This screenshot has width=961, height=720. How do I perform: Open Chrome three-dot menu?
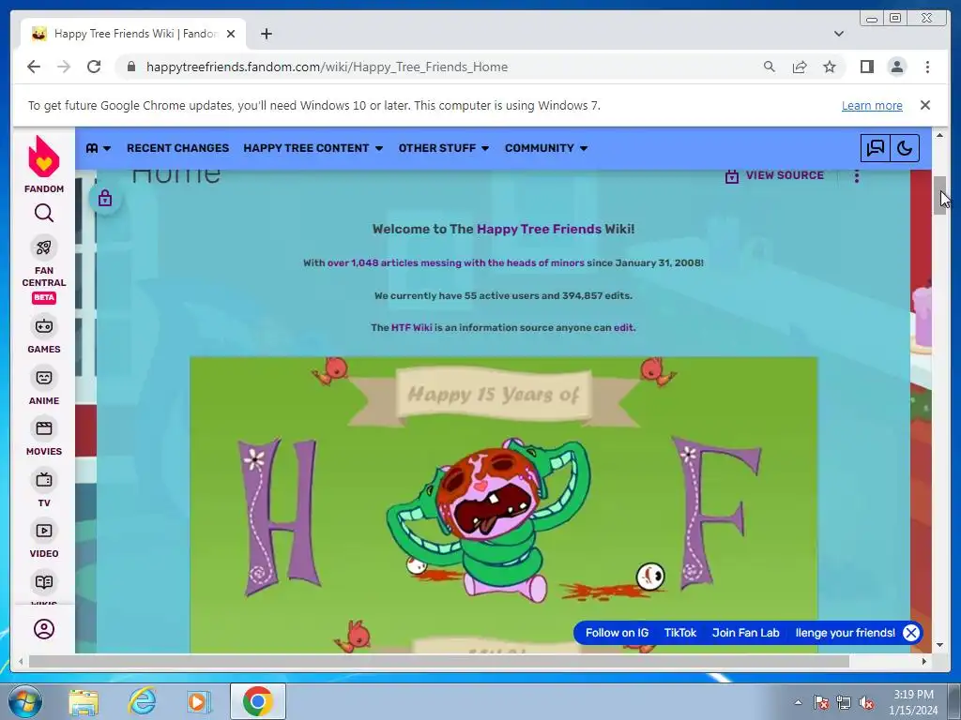point(927,67)
